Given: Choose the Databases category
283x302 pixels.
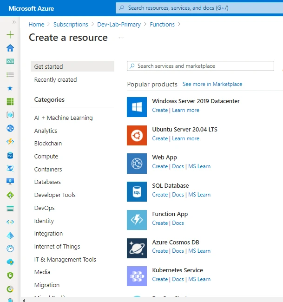Looking at the screenshot, I should tap(47, 182).
